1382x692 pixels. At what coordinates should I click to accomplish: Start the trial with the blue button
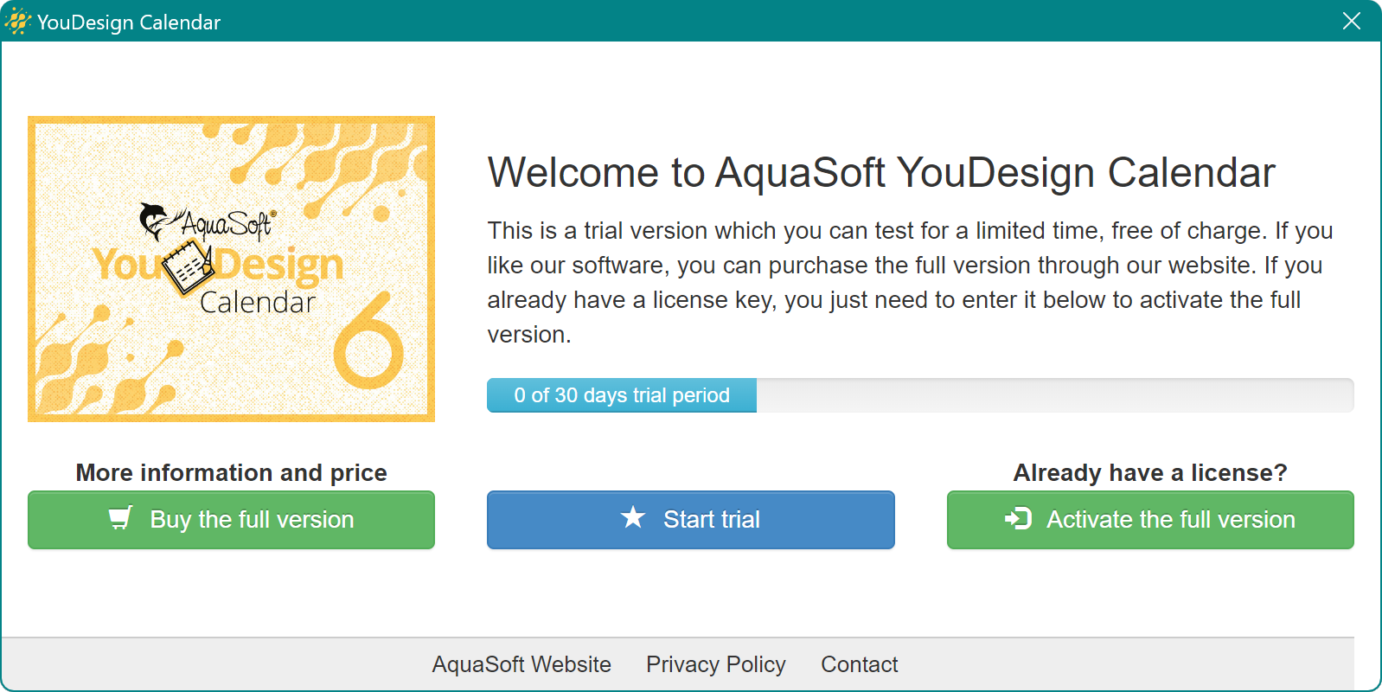coord(690,519)
